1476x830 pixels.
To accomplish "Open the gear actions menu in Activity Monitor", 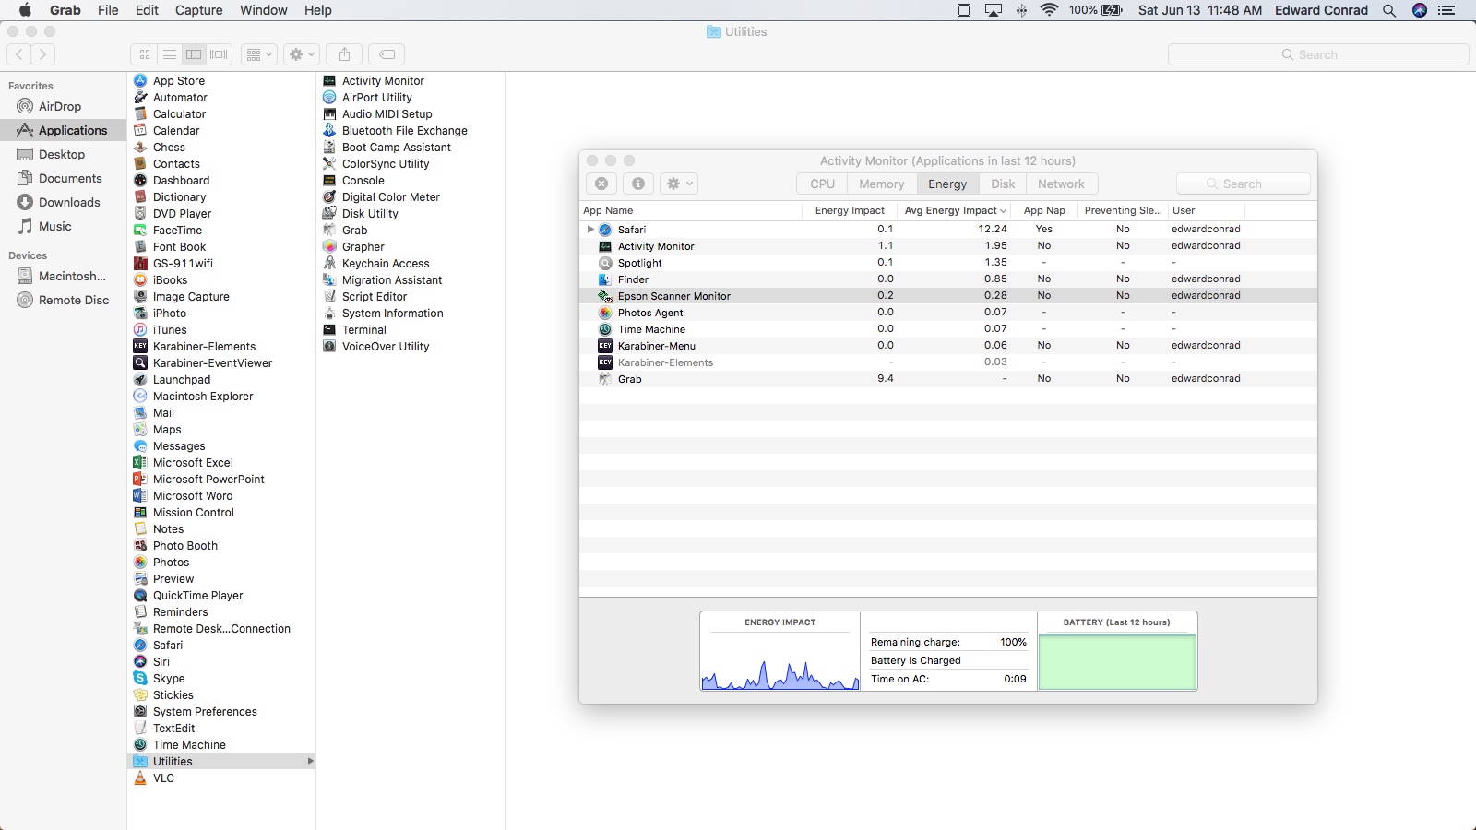I will [x=679, y=184].
